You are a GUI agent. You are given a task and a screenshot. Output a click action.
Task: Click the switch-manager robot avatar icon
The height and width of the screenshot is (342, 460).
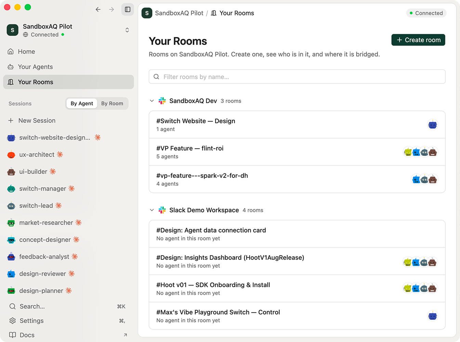click(11, 188)
